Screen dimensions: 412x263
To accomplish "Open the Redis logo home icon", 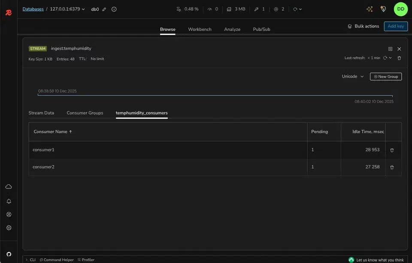I will coord(9,12).
